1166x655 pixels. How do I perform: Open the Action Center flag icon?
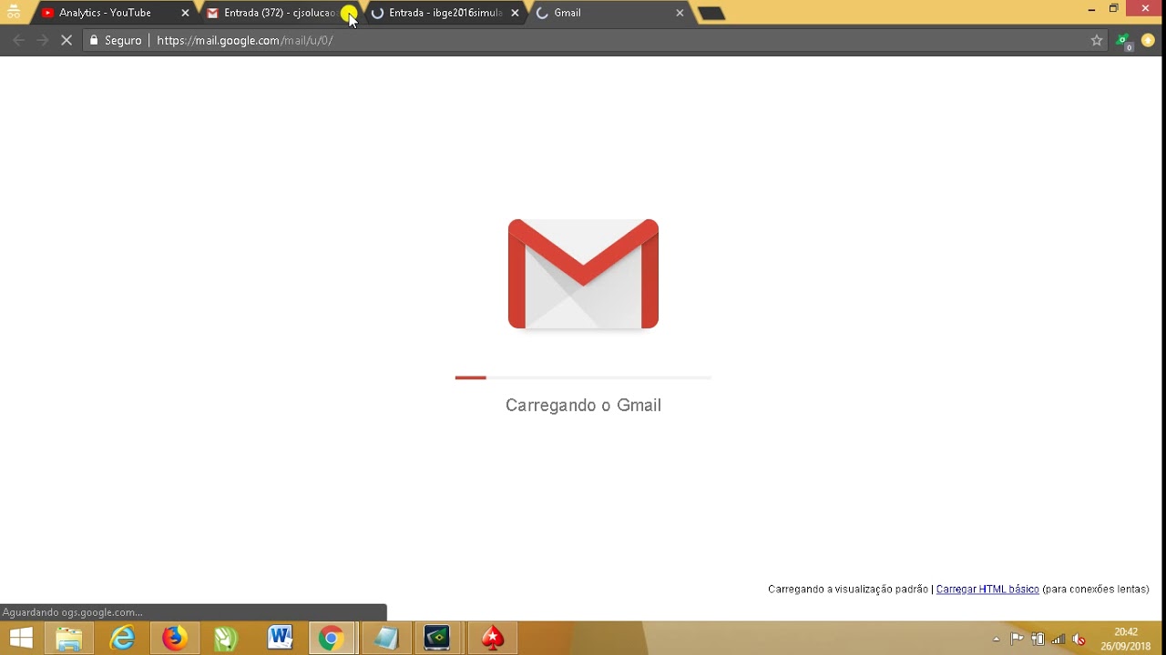pyautogui.click(x=1017, y=639)
